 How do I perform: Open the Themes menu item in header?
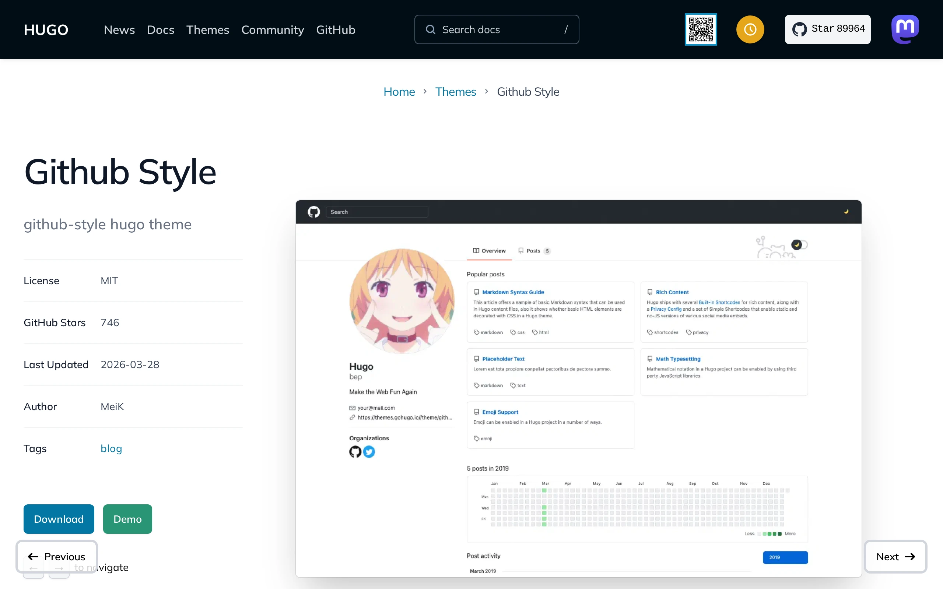point(208,30)
